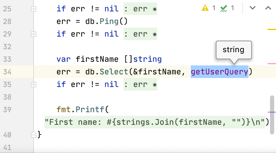276x153 pixels.
Task: Click line number 39 in gutter
Action: [7, 110]
